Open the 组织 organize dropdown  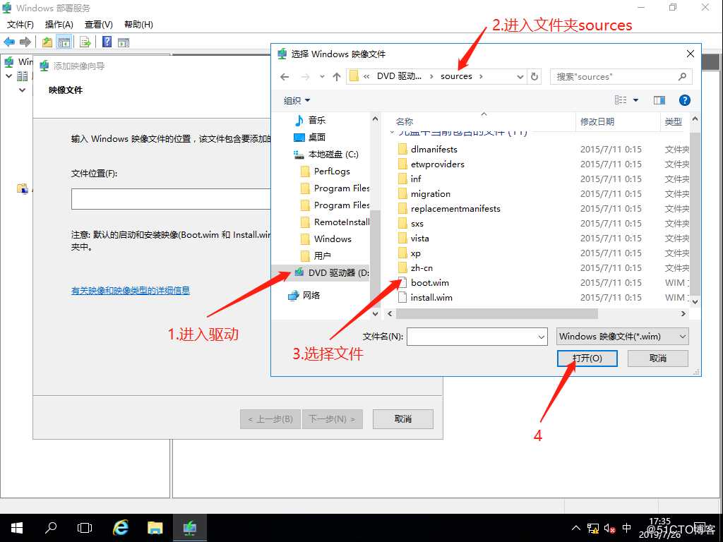(297, 100)
